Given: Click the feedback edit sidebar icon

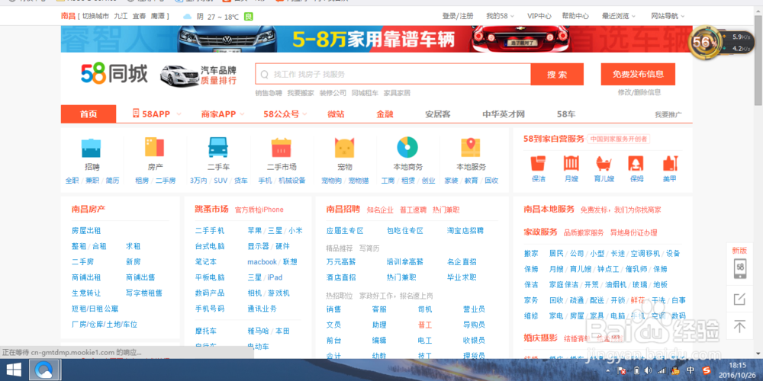Looking at the screenshot, I should (x=739, y=299).
